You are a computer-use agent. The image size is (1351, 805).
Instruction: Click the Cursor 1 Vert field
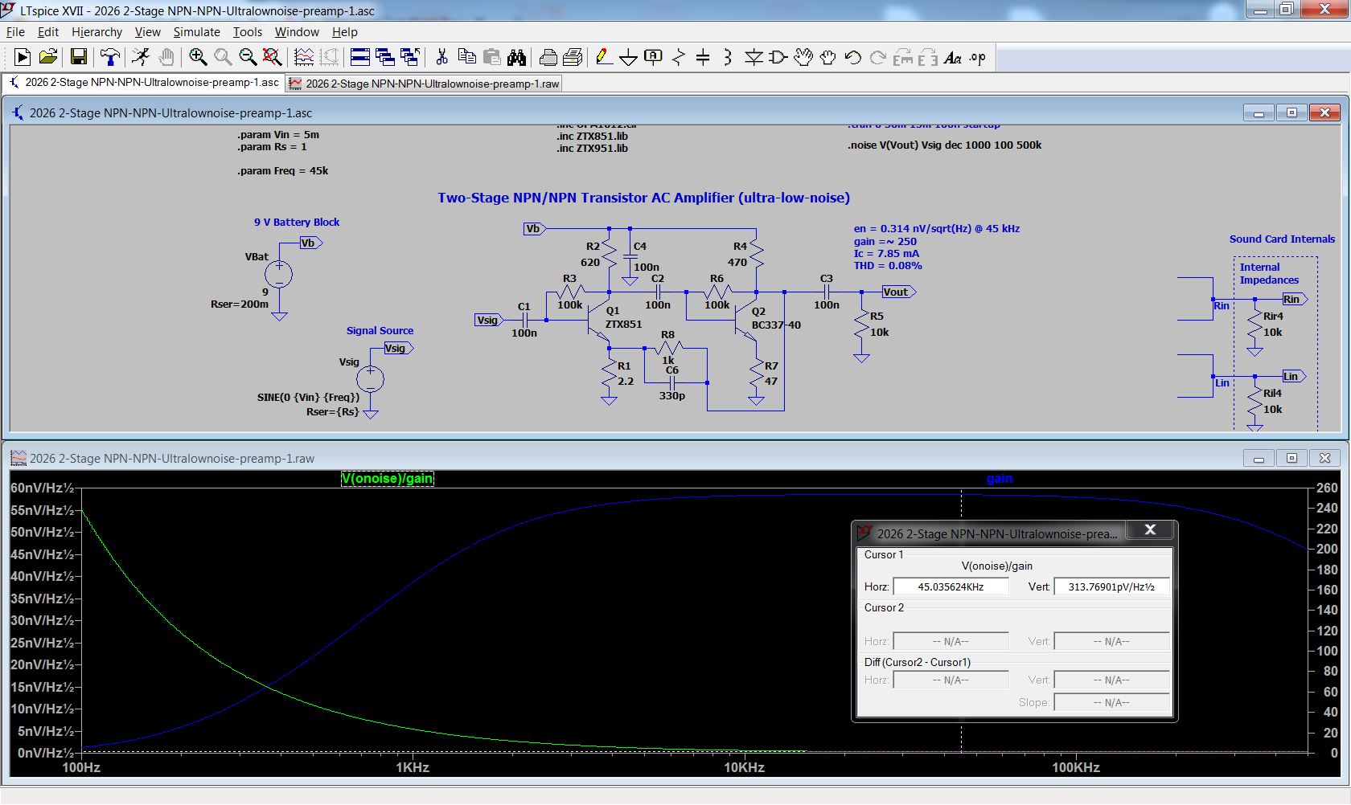coord(1111,587)
